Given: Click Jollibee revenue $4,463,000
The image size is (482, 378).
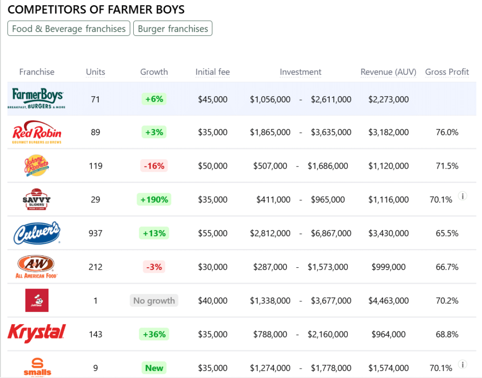Looking at the screenshot, I should (x=388, y=301).
